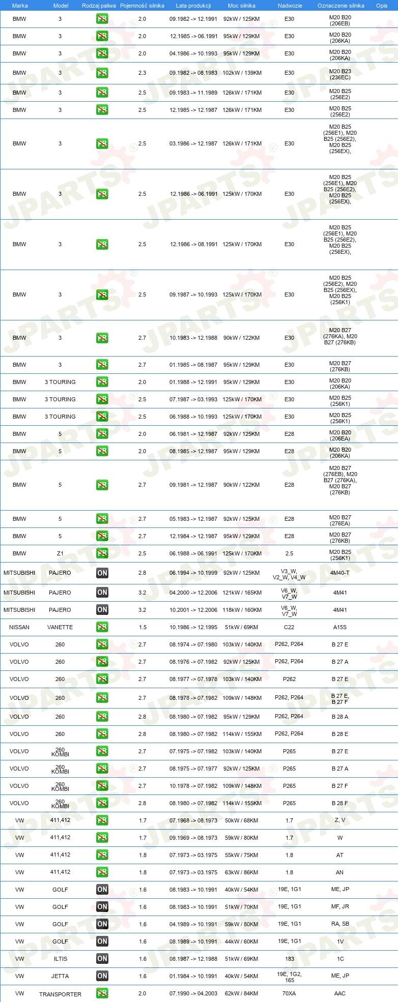This screenshot has height=1002, width=398.
Task: Click the body cell 19E, 1G2, 165
Action: click(289, 977)
